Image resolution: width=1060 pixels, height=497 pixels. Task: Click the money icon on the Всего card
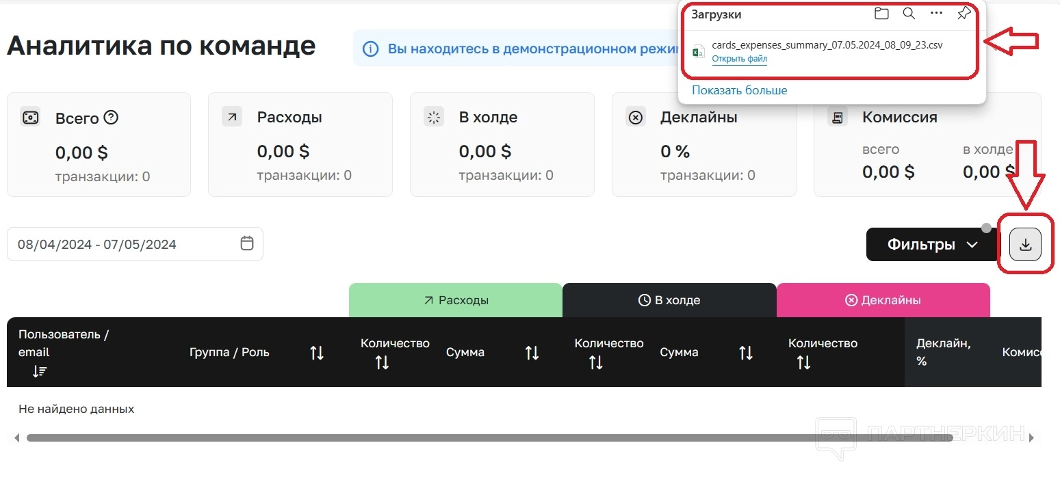click(x=30, y=117)
